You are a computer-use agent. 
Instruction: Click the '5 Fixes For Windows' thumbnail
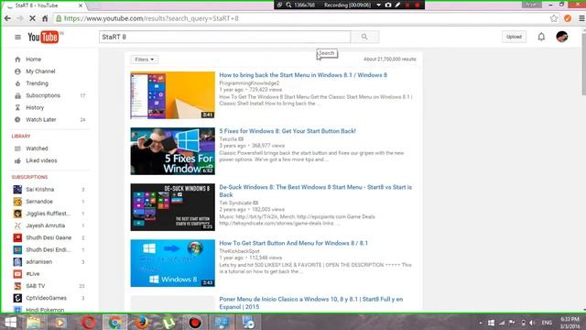[x=173, y=151]
